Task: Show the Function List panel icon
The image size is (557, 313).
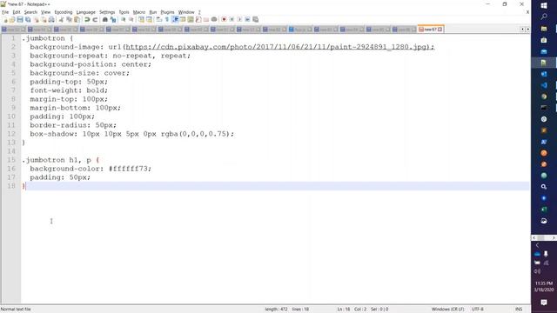Action: [x=198, y=19]
